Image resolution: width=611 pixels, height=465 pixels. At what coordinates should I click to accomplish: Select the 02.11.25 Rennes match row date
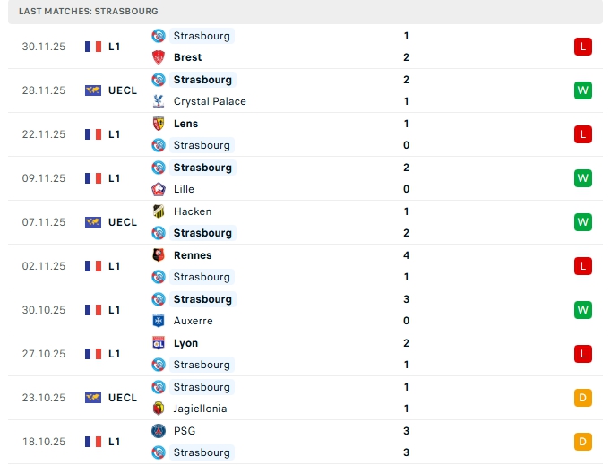click(44, 266)
